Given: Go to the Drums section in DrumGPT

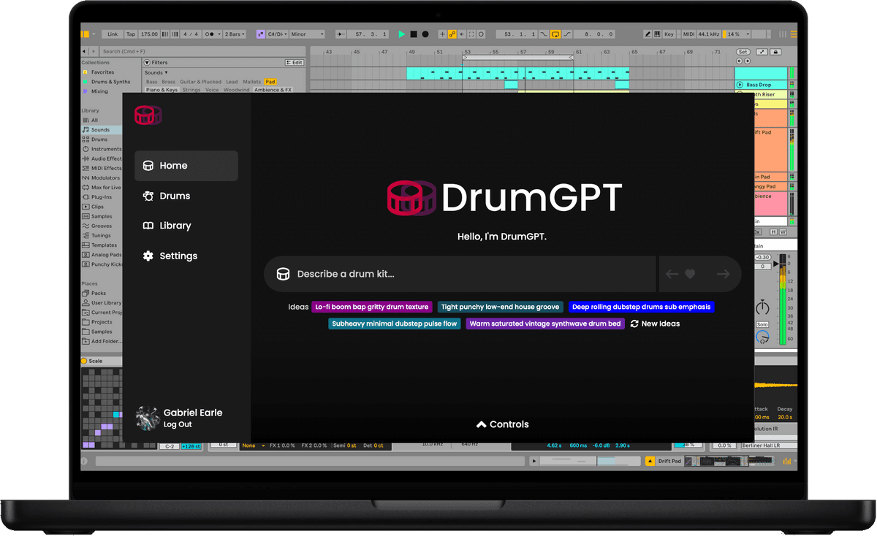Looking at the screenshot, I should pos(167,196).
